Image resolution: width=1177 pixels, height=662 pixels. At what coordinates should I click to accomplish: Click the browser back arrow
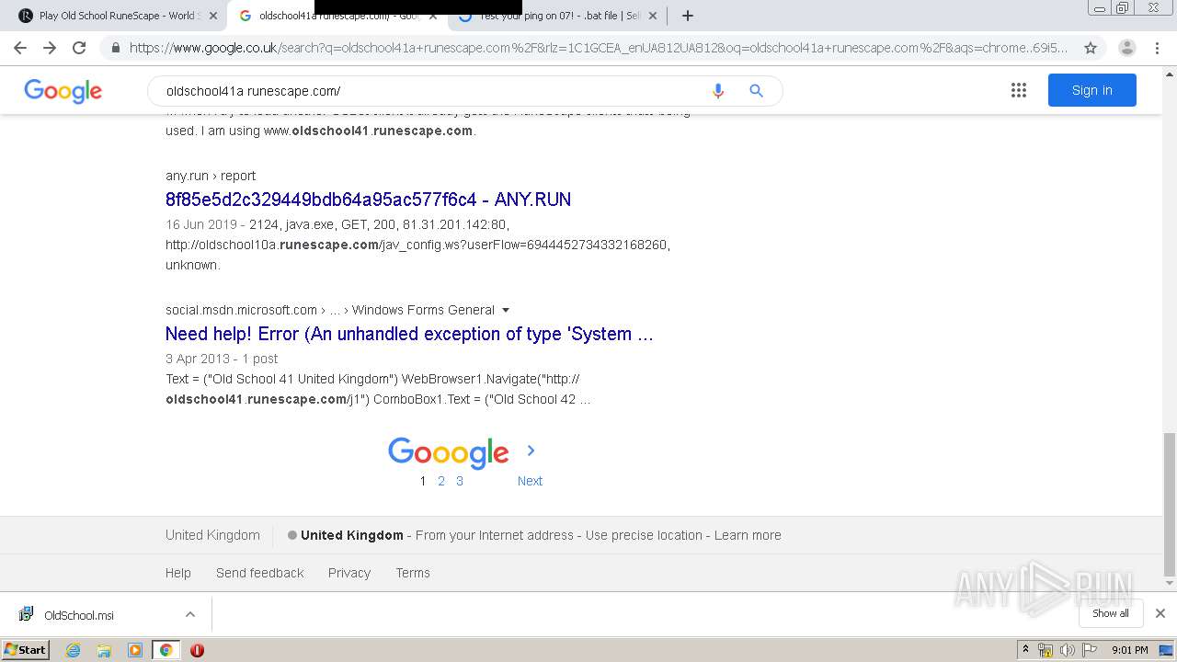[20, 48]
